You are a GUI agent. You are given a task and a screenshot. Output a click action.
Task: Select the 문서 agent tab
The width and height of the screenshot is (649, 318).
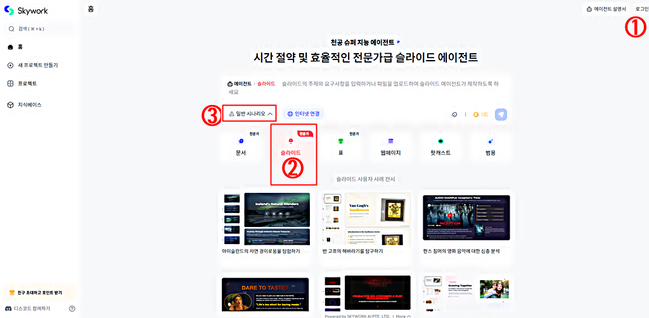241,147
